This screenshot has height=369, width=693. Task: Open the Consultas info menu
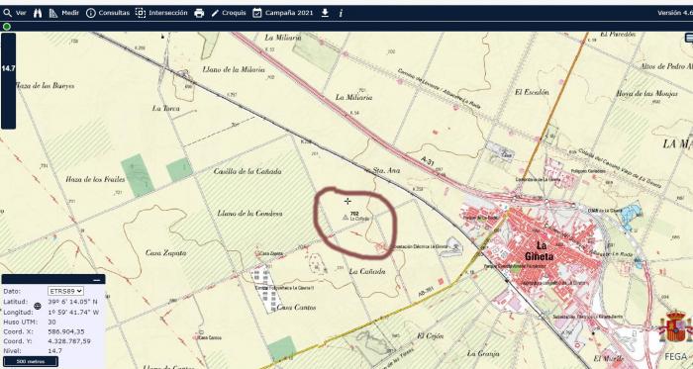pyautogui.click(x=107, y=13)
